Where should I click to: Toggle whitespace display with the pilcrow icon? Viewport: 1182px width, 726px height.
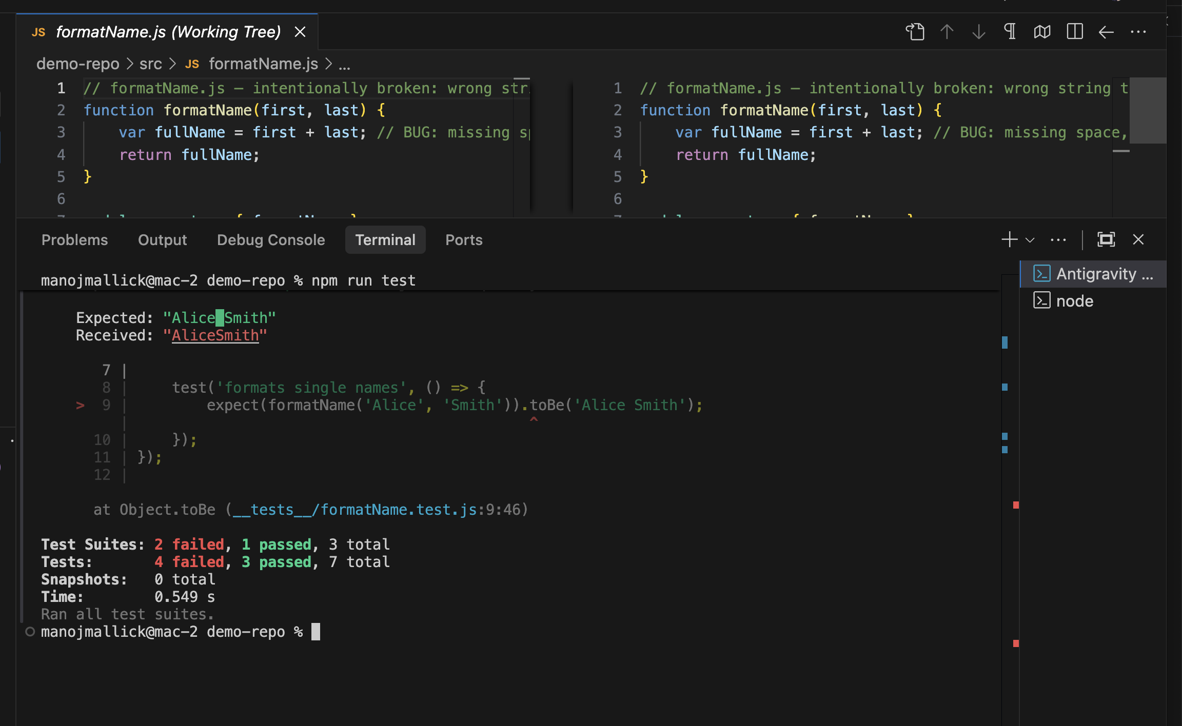(x=1010, y=32)
